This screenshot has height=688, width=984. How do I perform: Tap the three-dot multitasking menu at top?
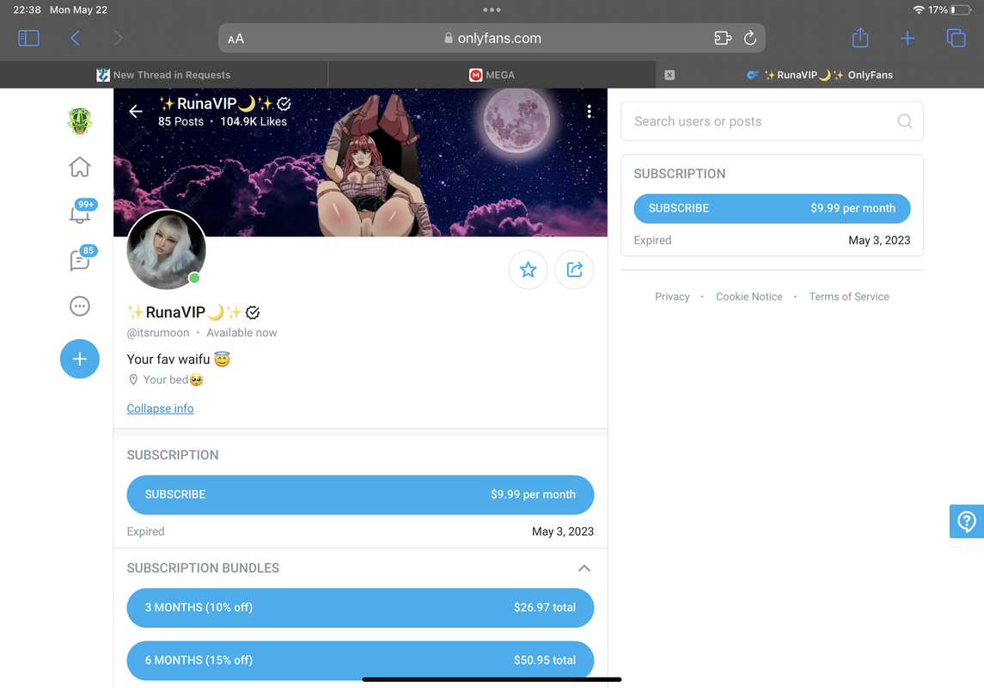tap(492, 10)
